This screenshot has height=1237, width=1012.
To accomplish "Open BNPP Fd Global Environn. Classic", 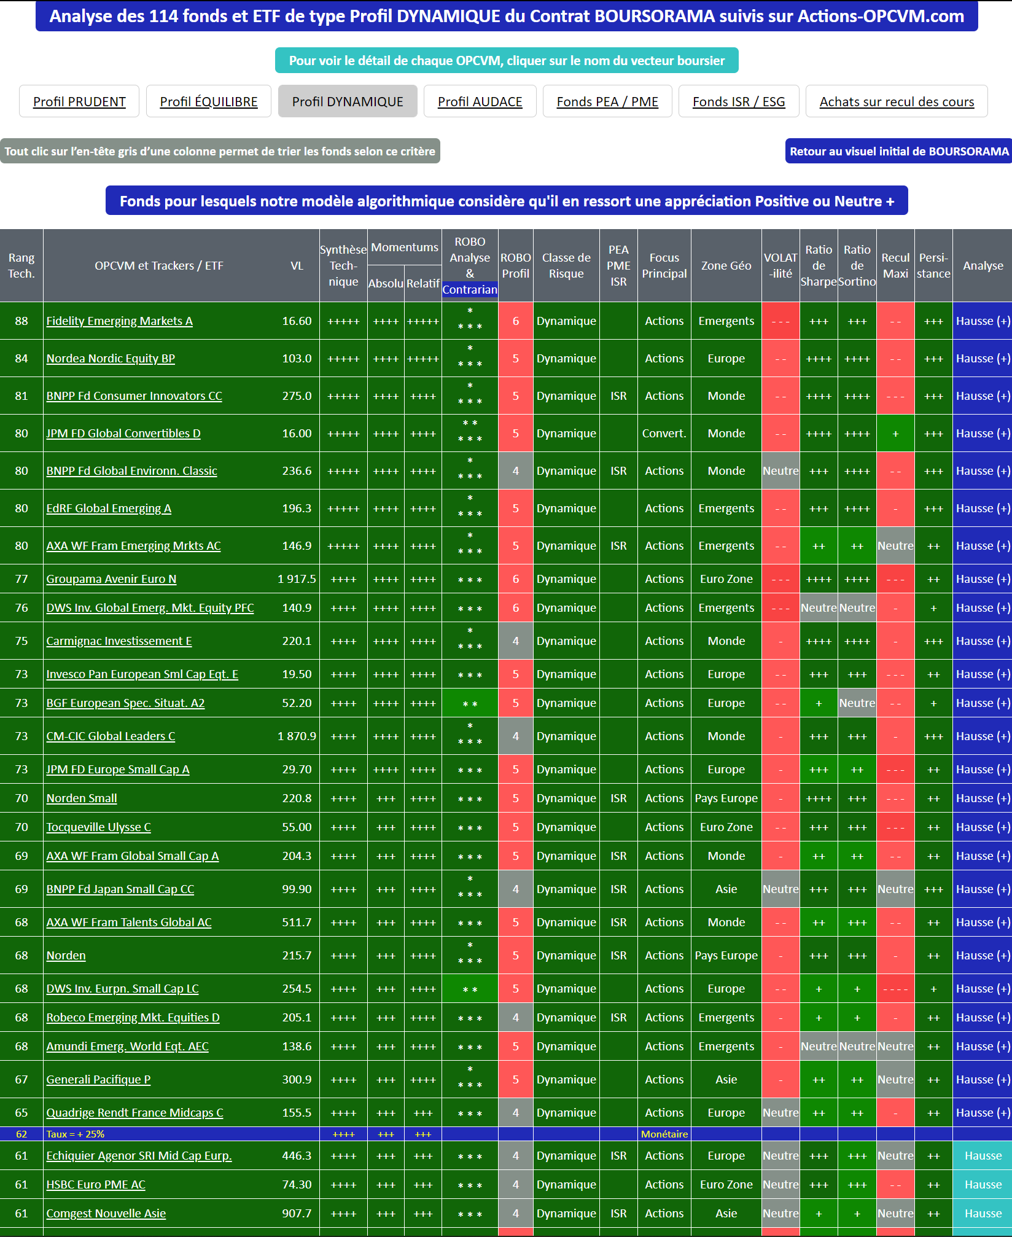I will [132, 470].
